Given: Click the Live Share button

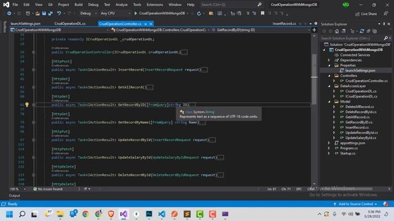Looking at the screenshot, I should 366,14.
